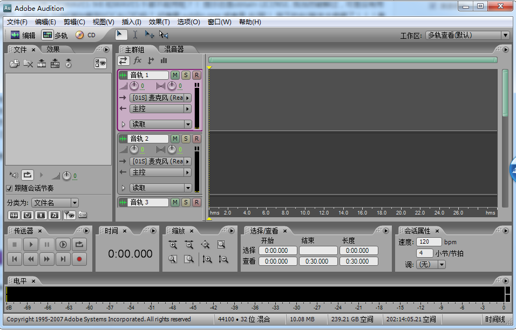Viewport: 516px width, 331px height.
Task: Click the close file icon in Files panel
Action: point(28,64)
